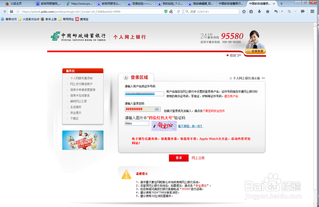319x207 pixels.
Task: Click the captcha code input field
Action: pos(137,123)
